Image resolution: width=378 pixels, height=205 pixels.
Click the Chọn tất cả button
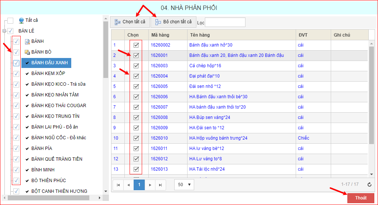pyautogui.click(x=130, y=22)
